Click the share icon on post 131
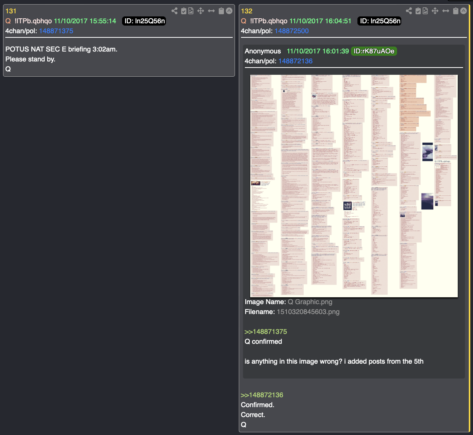473x435 pixels. click(x=175, y=11)
